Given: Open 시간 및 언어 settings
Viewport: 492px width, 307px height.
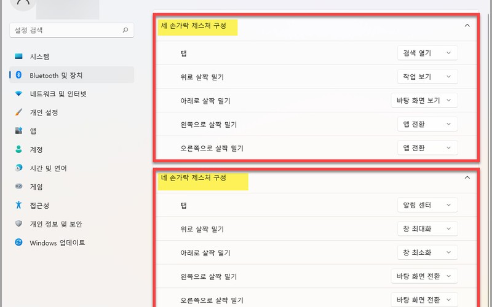Looking at the screenshot, I should pyautogui.click(x=72, y=168).
